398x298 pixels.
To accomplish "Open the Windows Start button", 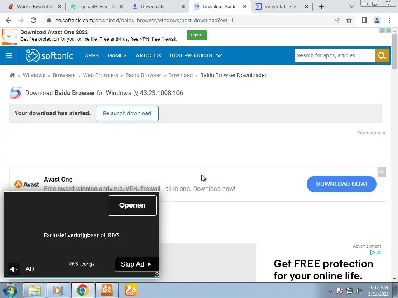I will click(10, 290).
